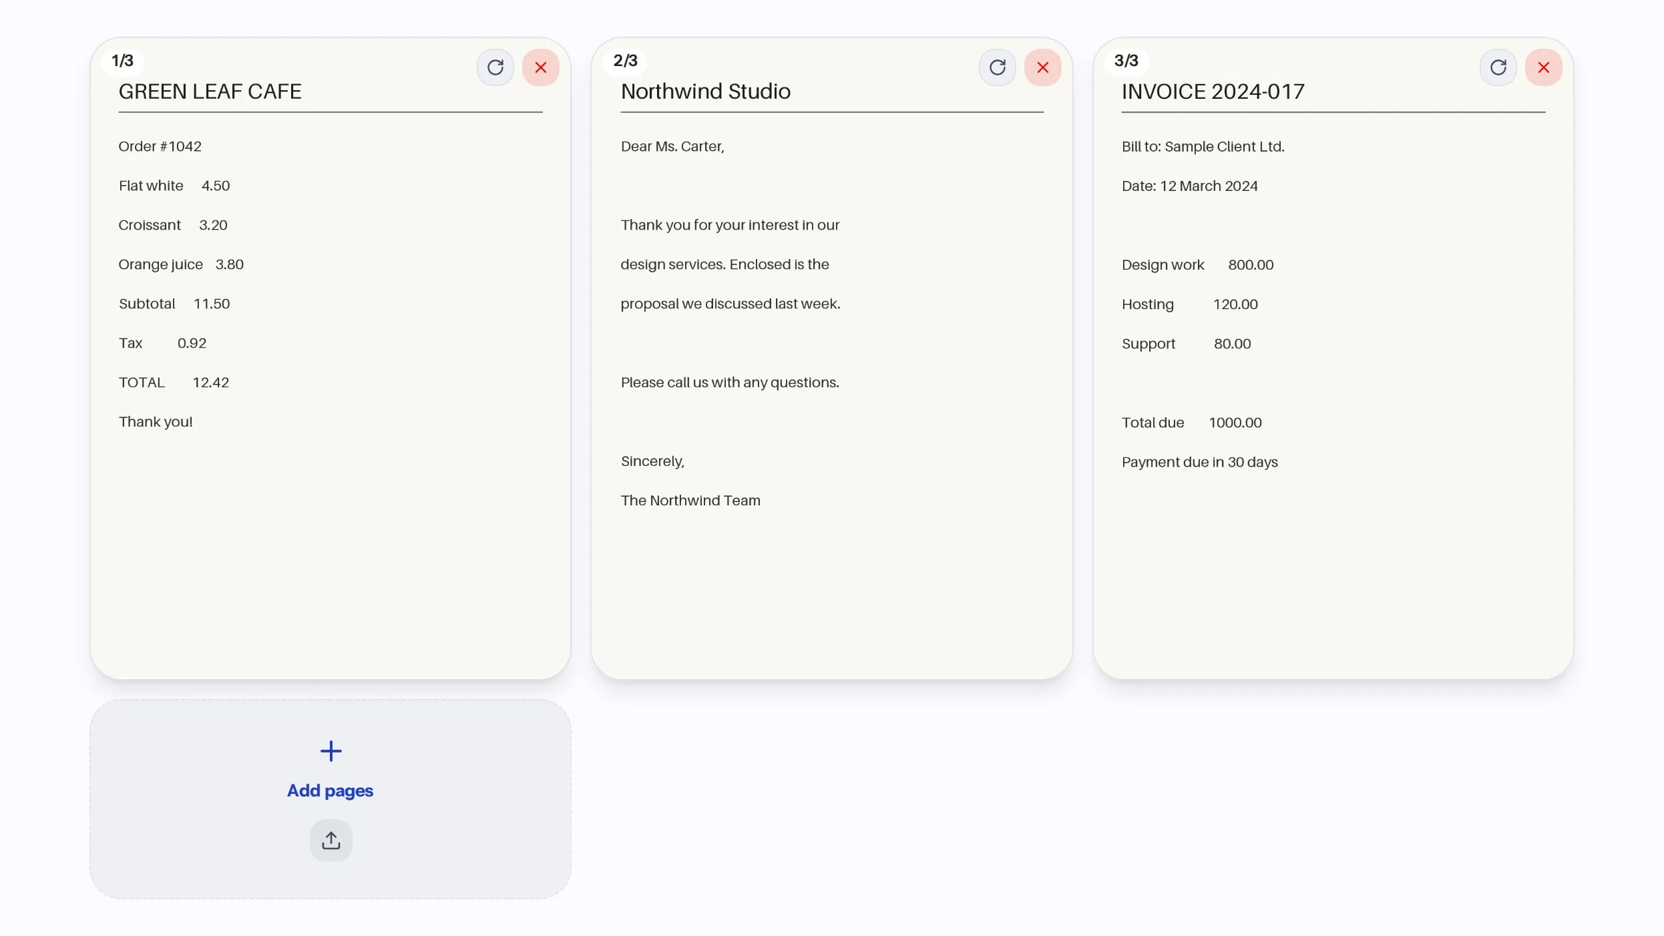Select the 3/3 page number badge
Screen dimensions: 1664x936
pyautogui.click(x=1126, y=61)
